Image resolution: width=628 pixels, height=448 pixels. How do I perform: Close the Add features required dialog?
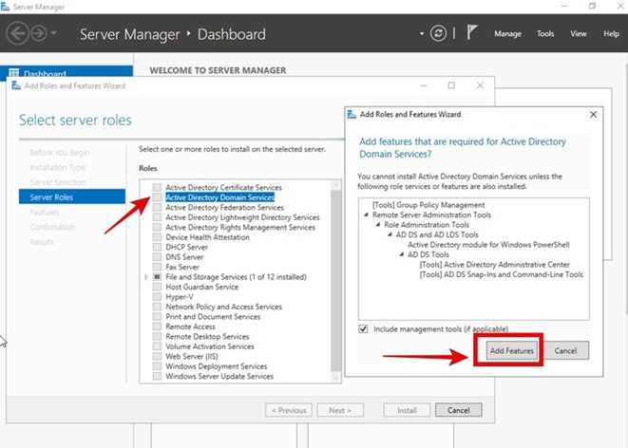593,115
